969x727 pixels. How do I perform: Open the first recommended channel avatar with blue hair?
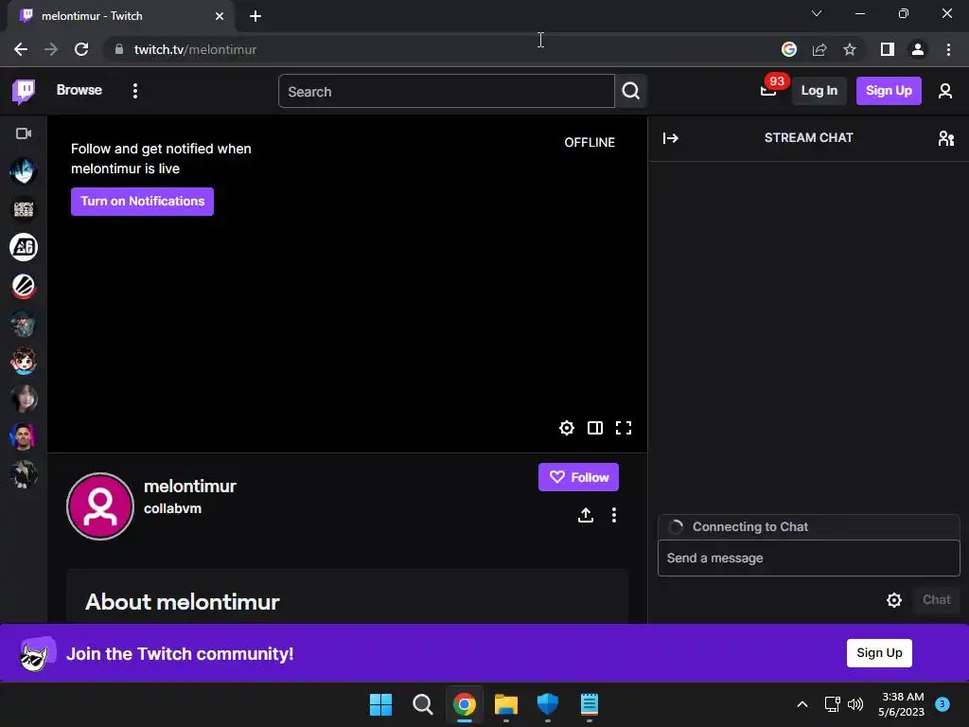click(24, 171)
